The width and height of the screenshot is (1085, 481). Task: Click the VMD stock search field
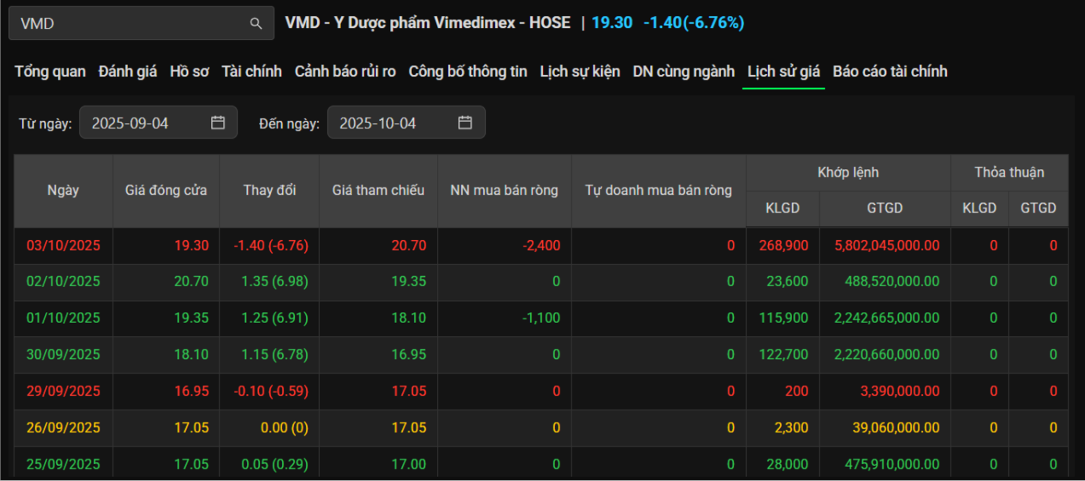click(128, 24)
